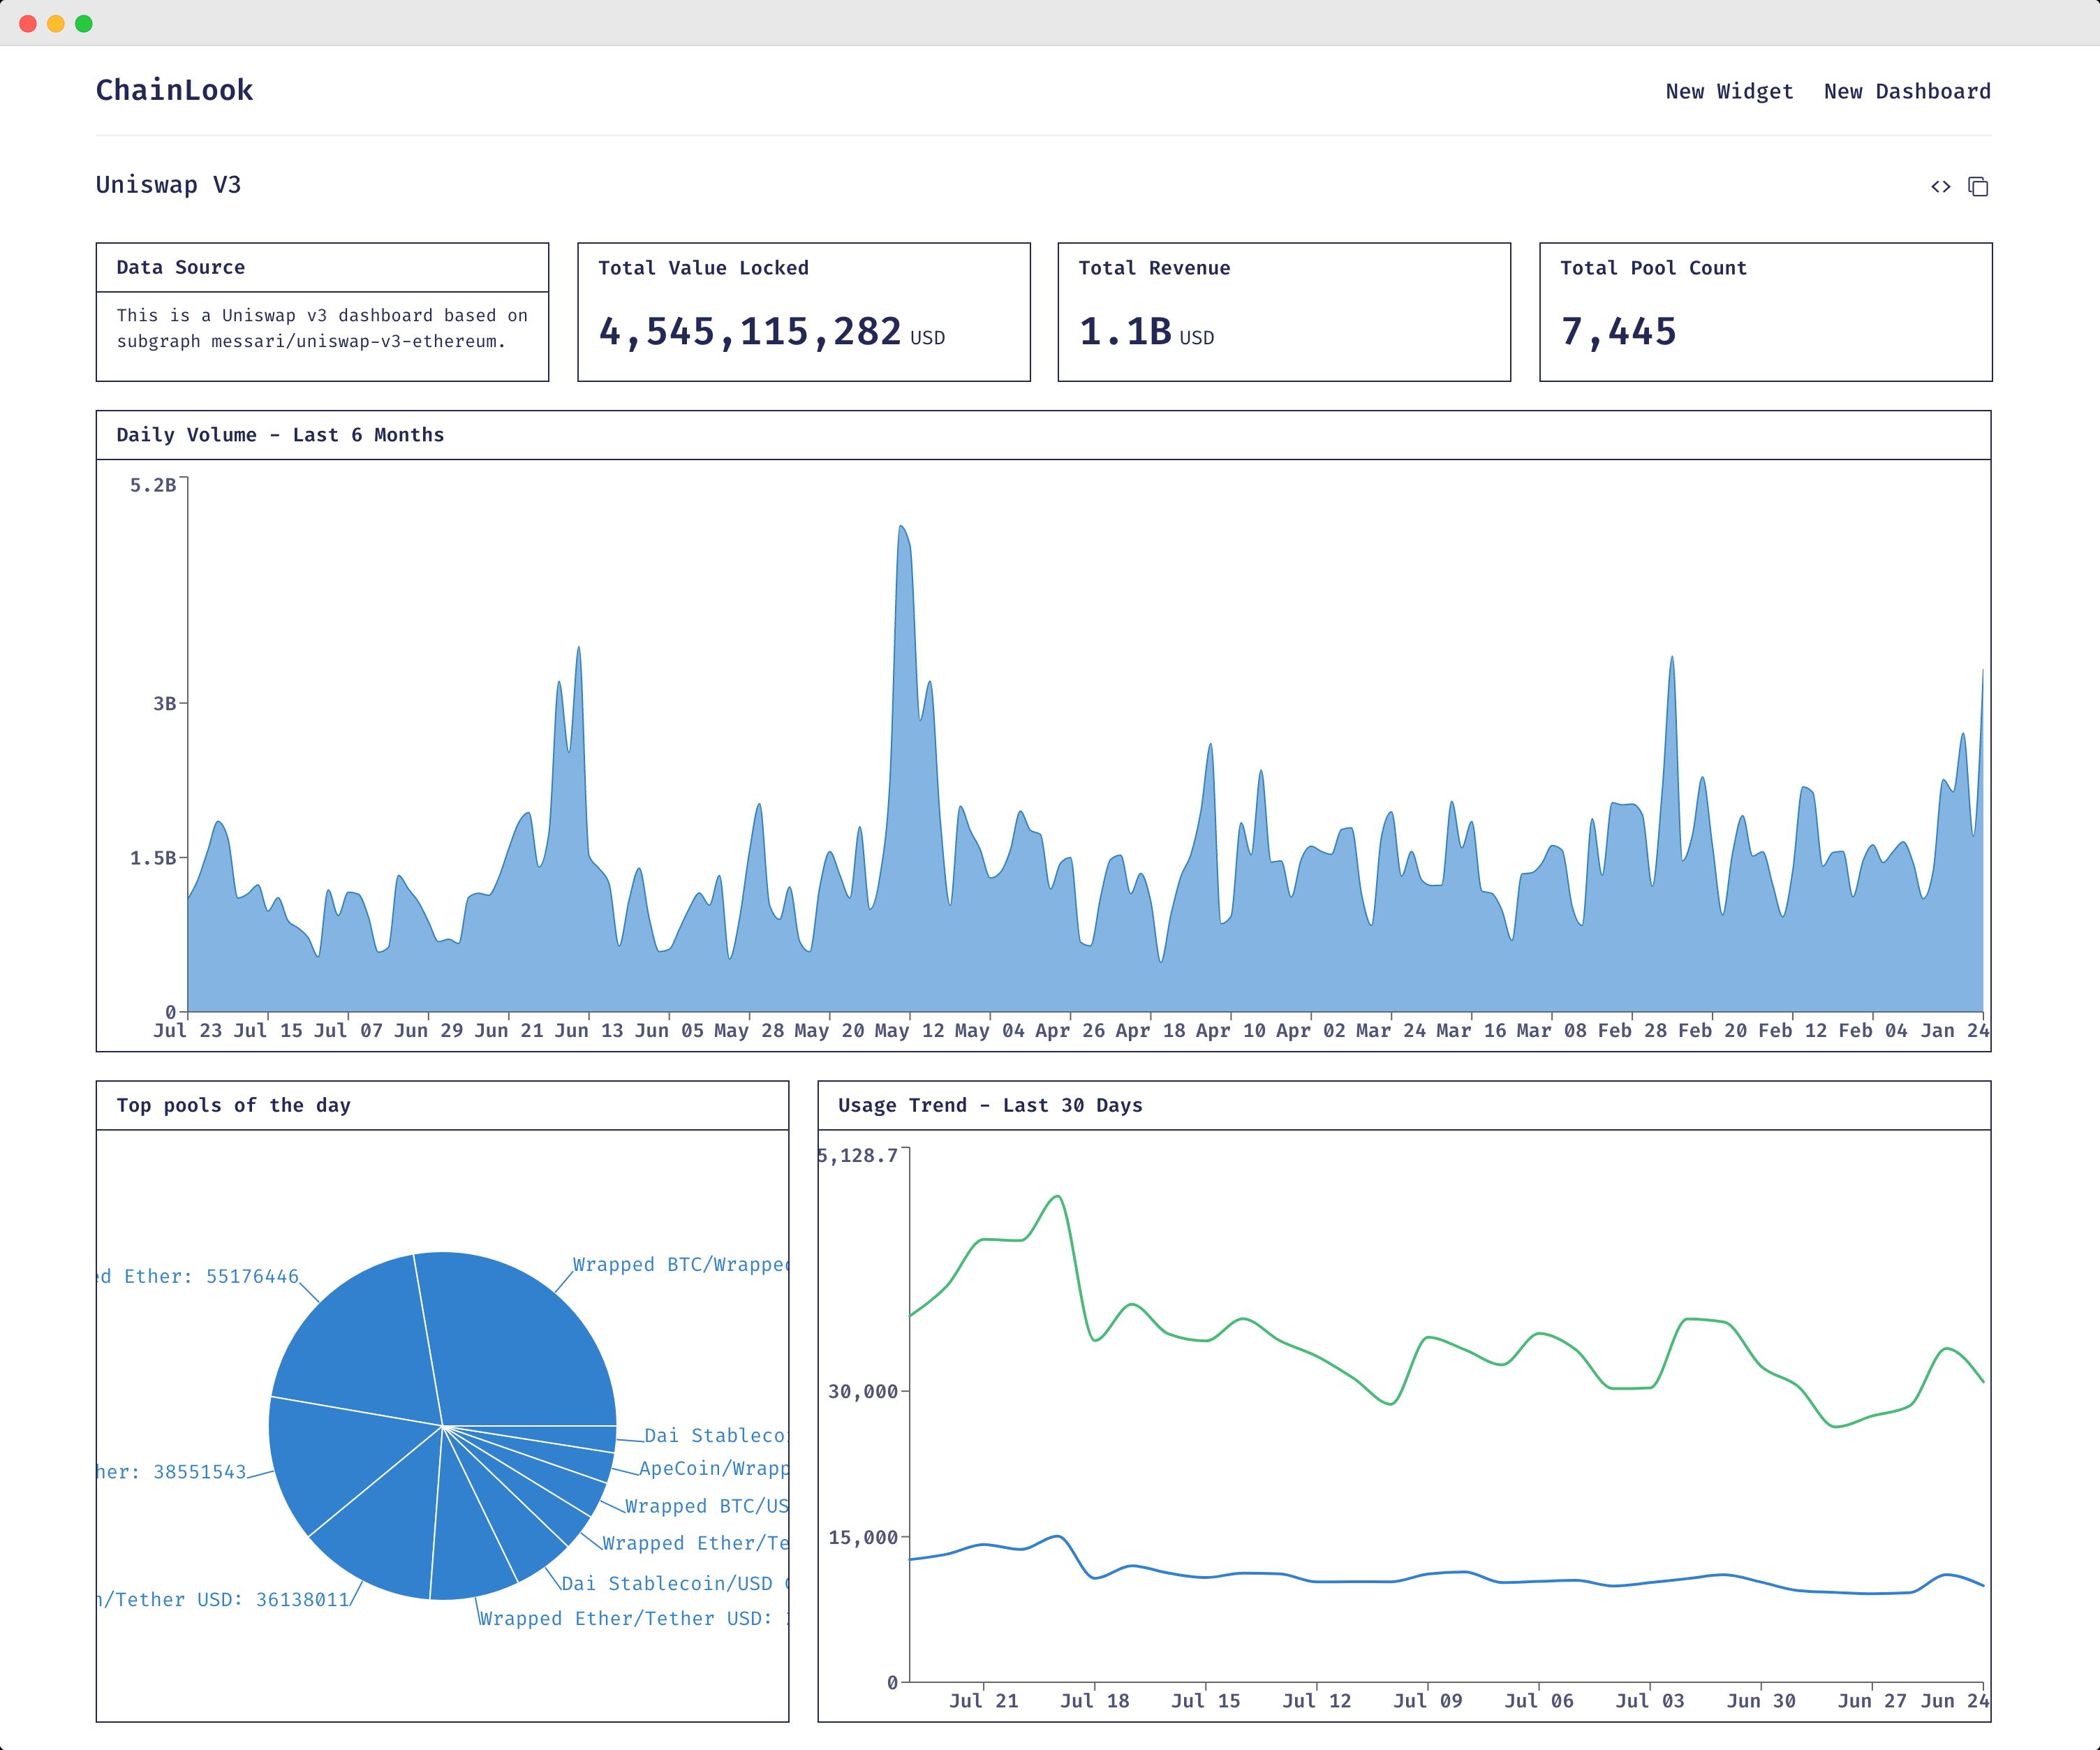Open the New Dashboard link
Image resolution: width=2100 pixels, height=1750 pixels.
[x=1907, y=91]
